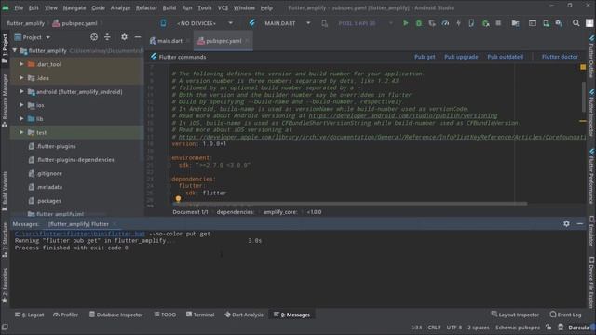Open the Refactor menu
The width and height of the screenshot is (596, 335).
click(146, 7)
